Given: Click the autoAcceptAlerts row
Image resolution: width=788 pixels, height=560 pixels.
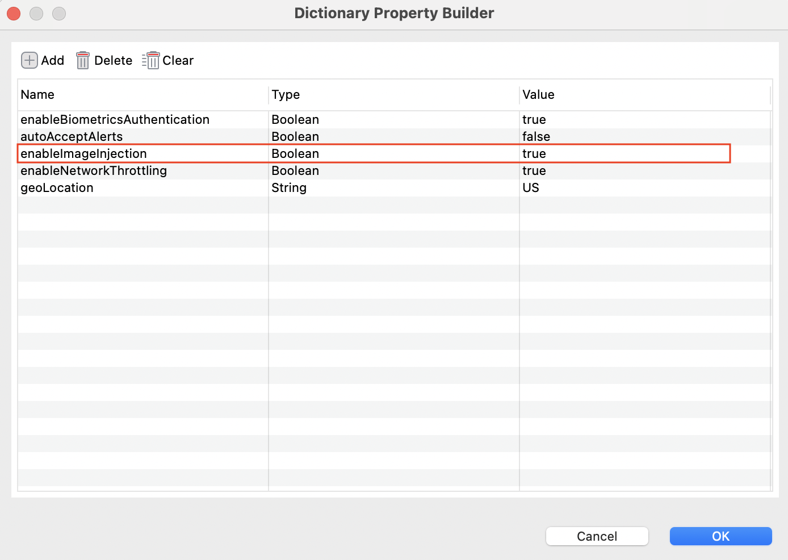Looking at the screenshot, I should (72, 136).
